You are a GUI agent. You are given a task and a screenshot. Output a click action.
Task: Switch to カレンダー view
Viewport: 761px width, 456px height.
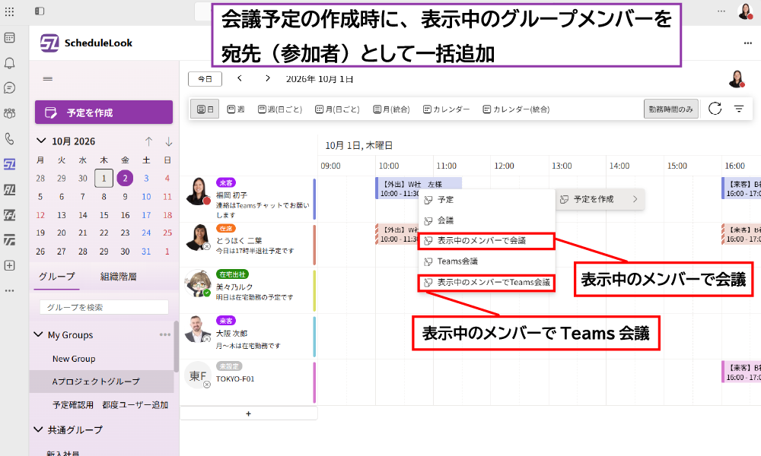pyautogui.click(x=446, y=109)
